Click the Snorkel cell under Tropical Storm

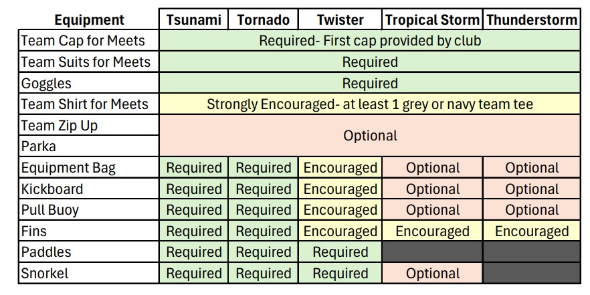tap(432, 274)
